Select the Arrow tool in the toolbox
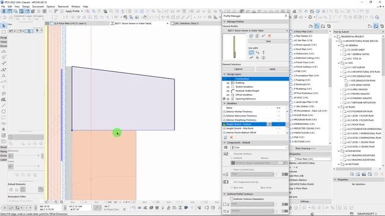 (4, 26)
